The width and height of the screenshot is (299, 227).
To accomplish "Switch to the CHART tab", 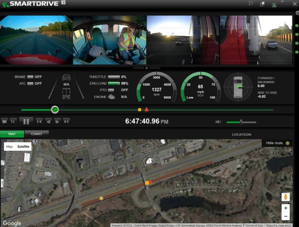I will [37, 134].
